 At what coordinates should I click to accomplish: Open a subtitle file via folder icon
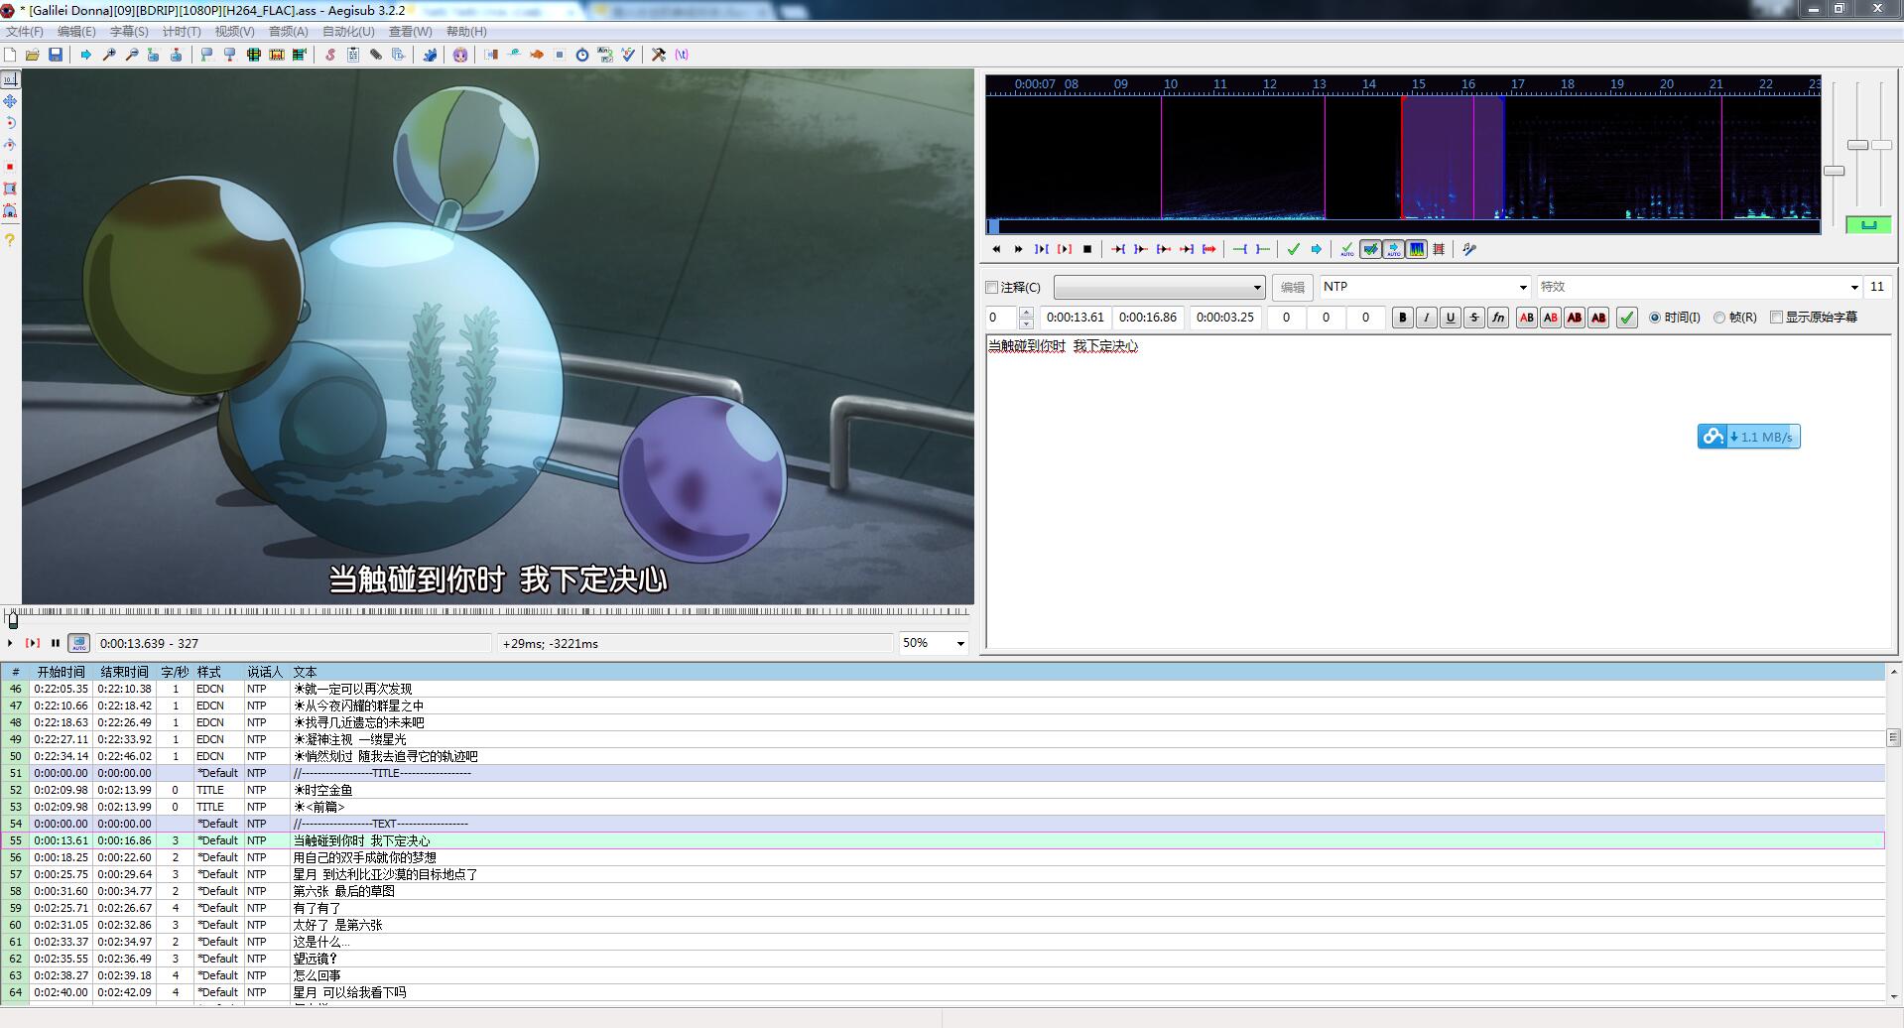tap(33, 55)
